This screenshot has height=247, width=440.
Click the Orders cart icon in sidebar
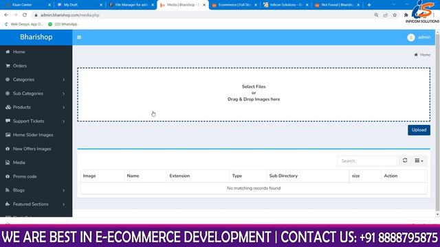pyautogui.click(x=8, y=66)
